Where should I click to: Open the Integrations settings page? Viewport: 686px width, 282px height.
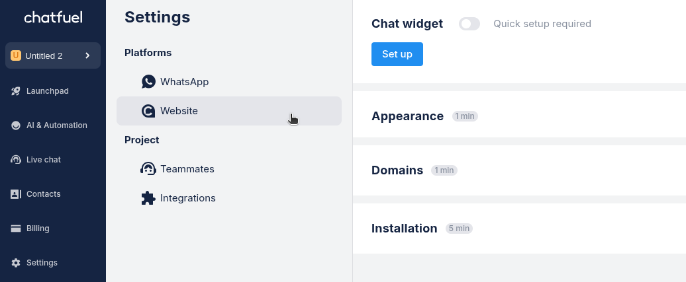tap(187, 198)
